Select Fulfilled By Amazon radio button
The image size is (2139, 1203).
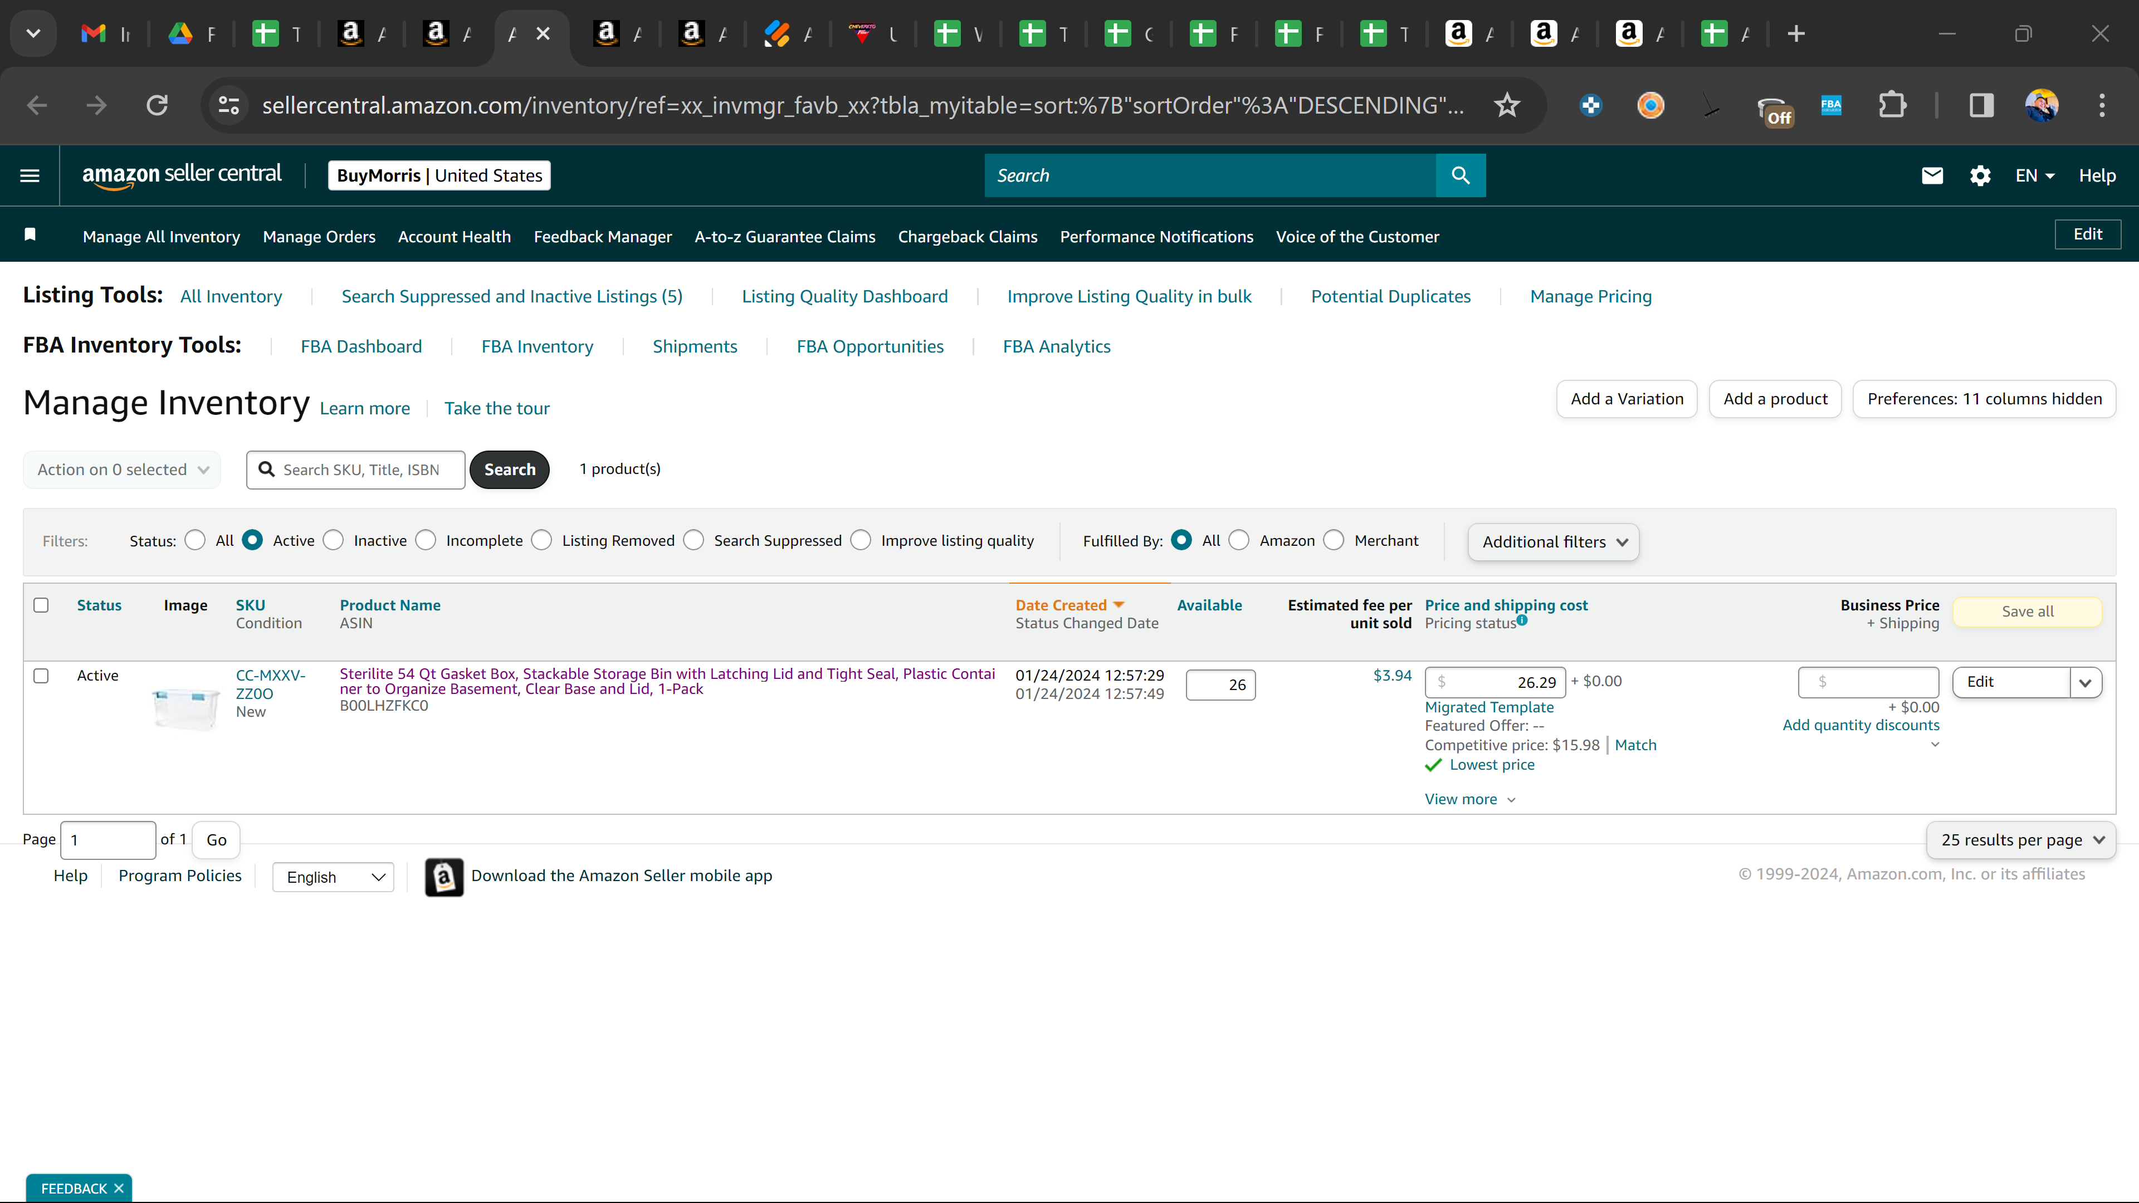[x=1239, y=540]
